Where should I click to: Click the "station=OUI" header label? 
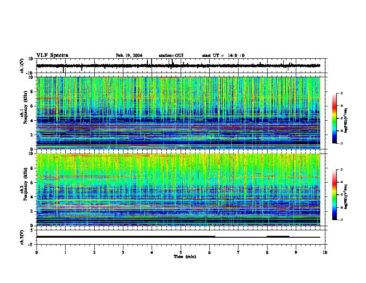point(171,55)
